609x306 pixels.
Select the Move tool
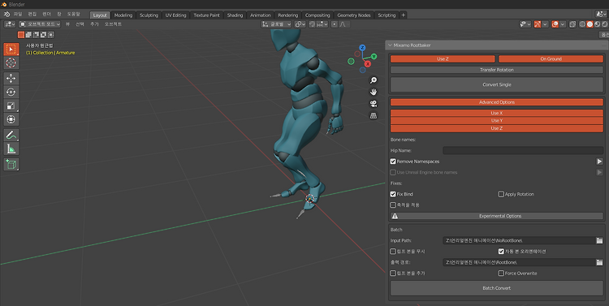tap(11, 78)
